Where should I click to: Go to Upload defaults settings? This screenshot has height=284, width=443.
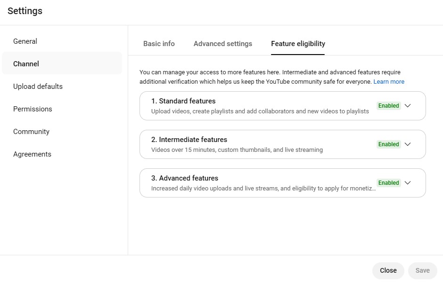(x=38, y=87)
